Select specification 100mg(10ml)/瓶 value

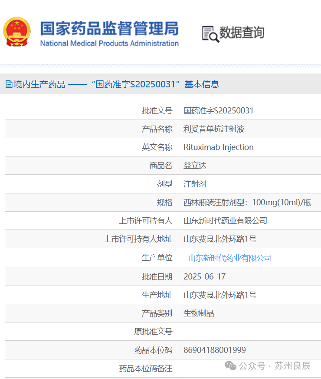coord(247,202)
